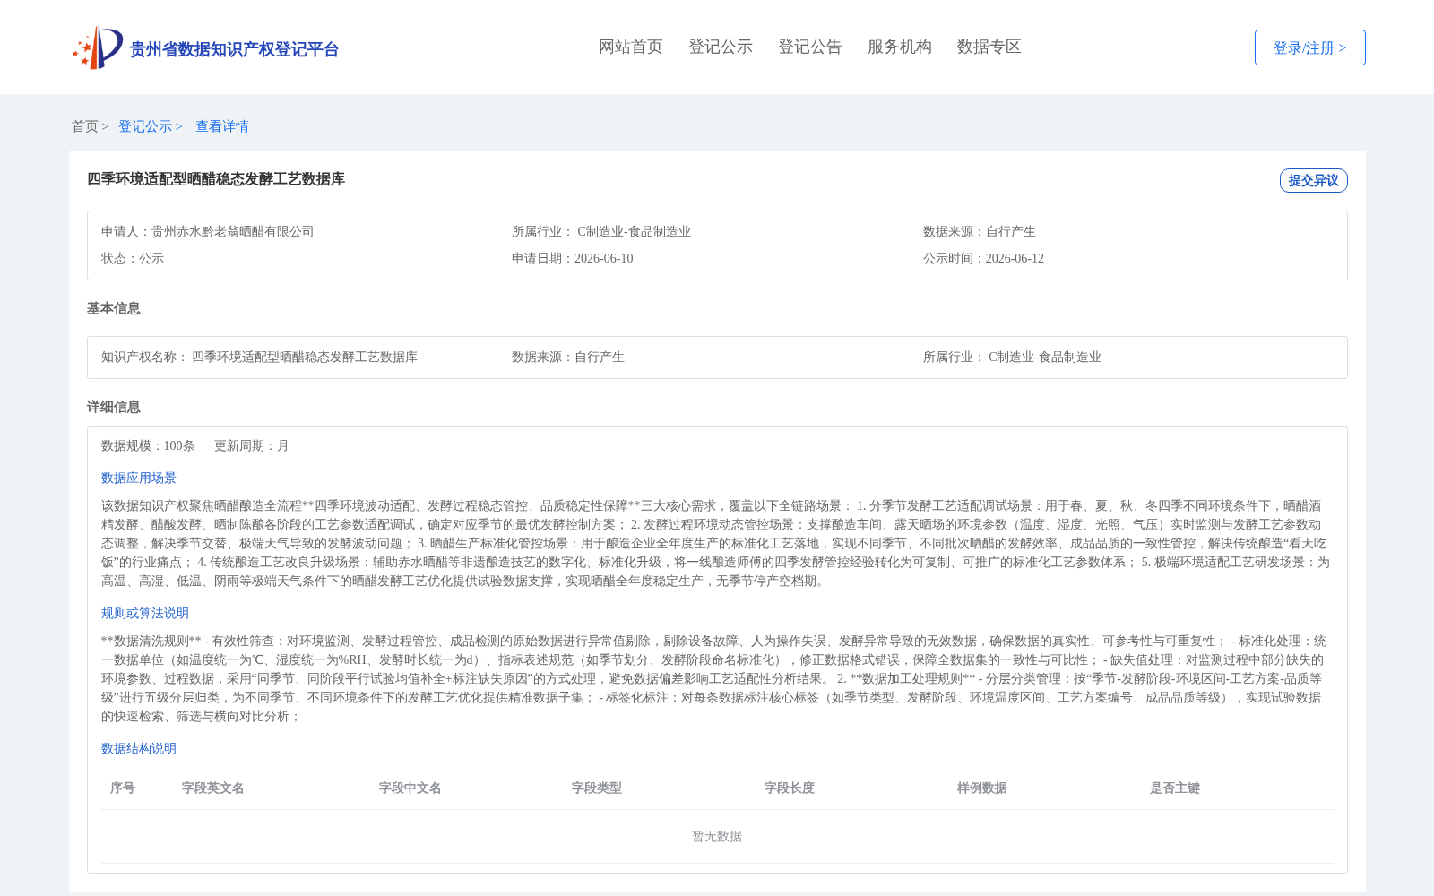Viewport: 1434px width, 896px height.
Task: Click 所属行业 in 基本信息 box
Action: 1012,357
